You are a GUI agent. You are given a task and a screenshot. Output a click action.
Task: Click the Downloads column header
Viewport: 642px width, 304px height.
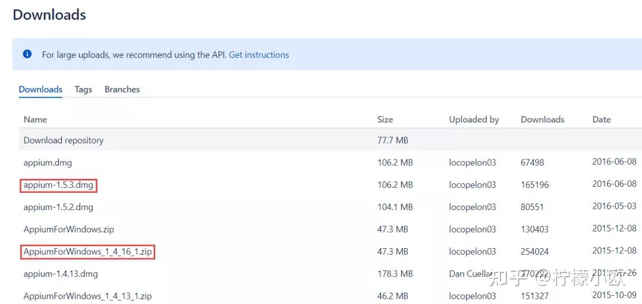(542, 120)
